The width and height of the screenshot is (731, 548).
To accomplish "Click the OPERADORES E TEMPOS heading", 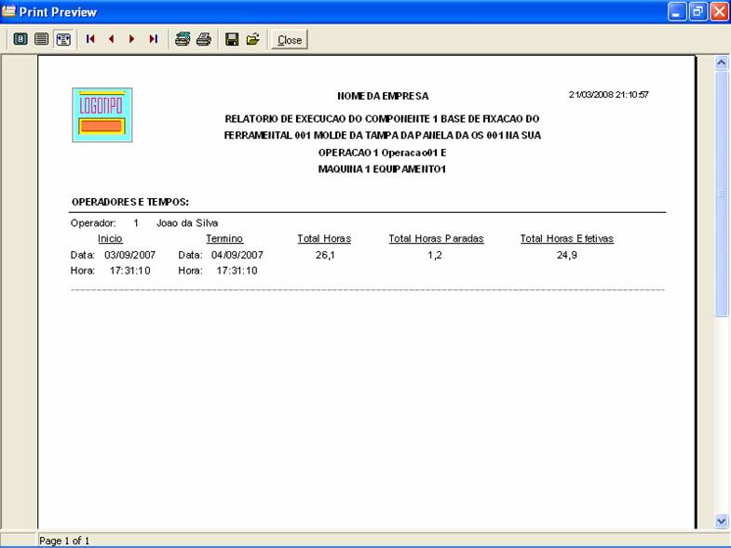I will tap(130, 202).
